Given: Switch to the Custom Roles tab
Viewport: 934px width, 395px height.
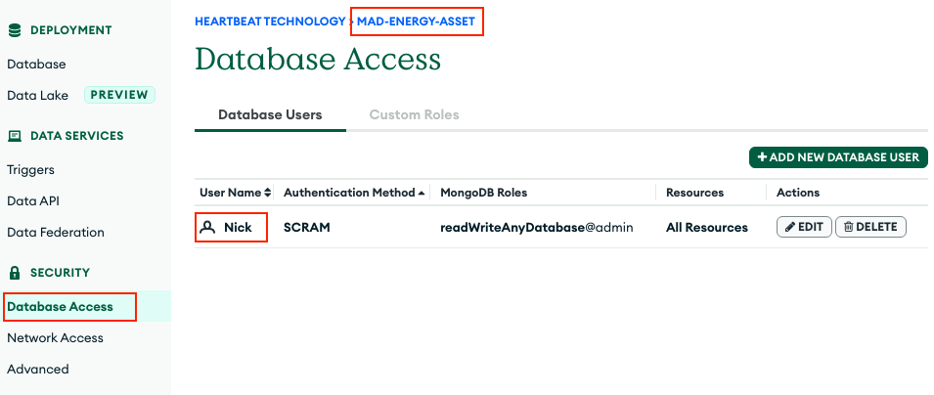Looking at the screenshot, I should [x=414, y=114].
